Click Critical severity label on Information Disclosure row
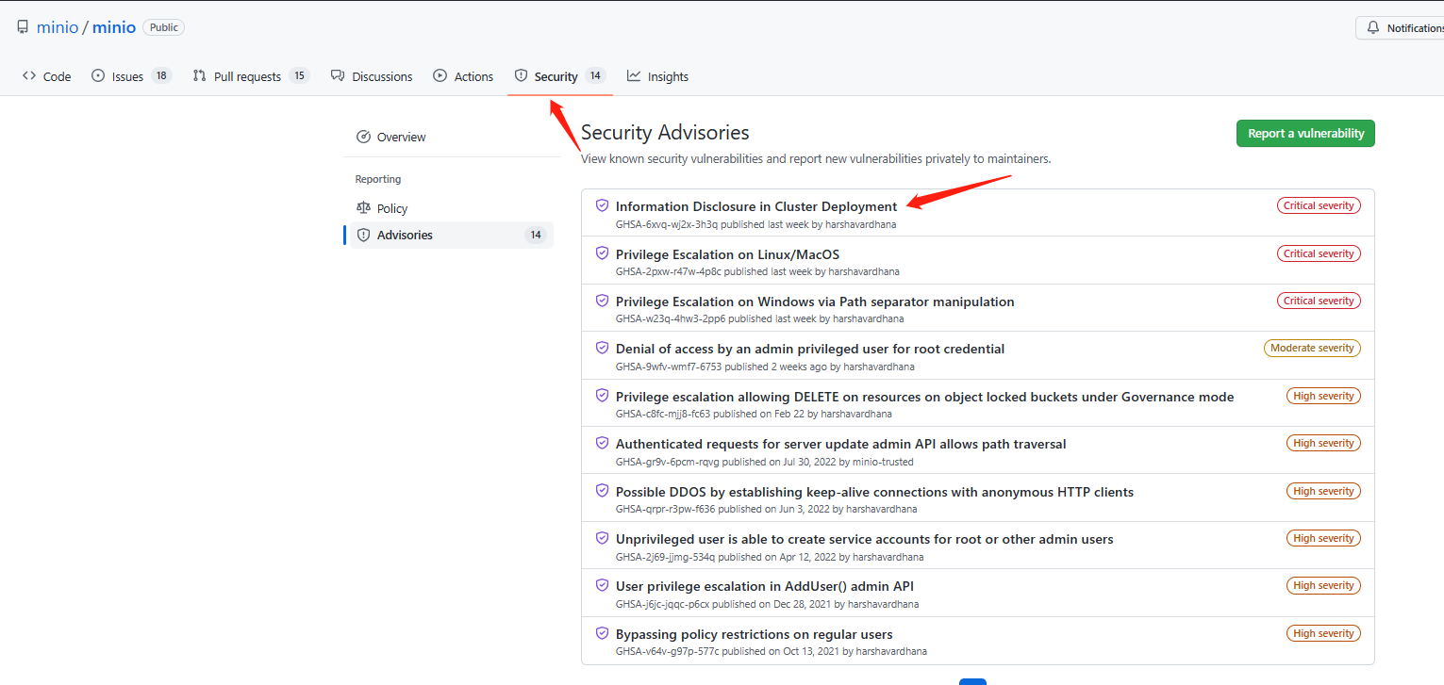Screen dimensions: 1444x685 [1319, 205]
